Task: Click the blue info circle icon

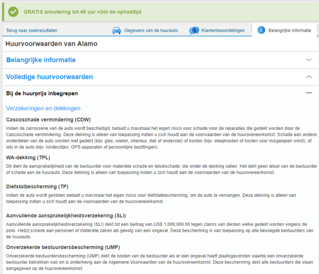Action: coord(261,30)
